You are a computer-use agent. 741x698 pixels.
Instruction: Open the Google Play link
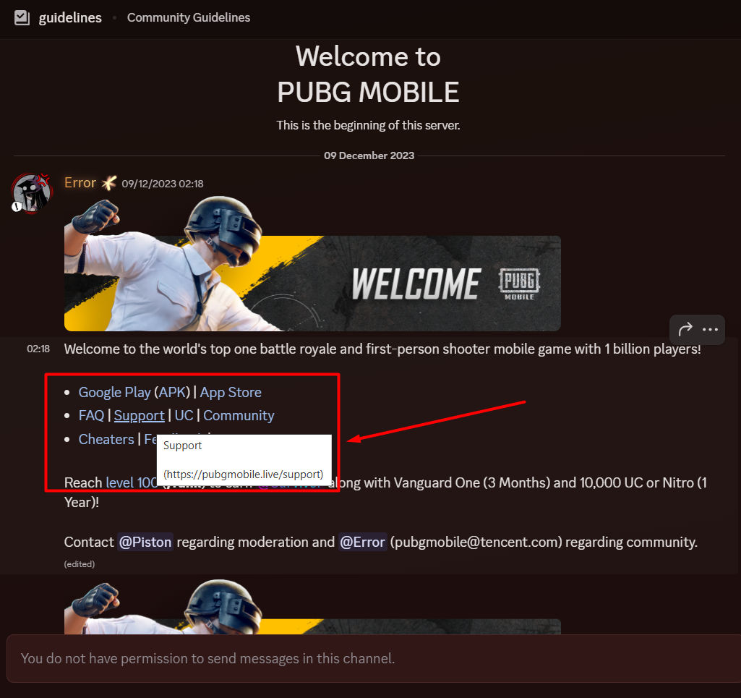coord(114,392)
